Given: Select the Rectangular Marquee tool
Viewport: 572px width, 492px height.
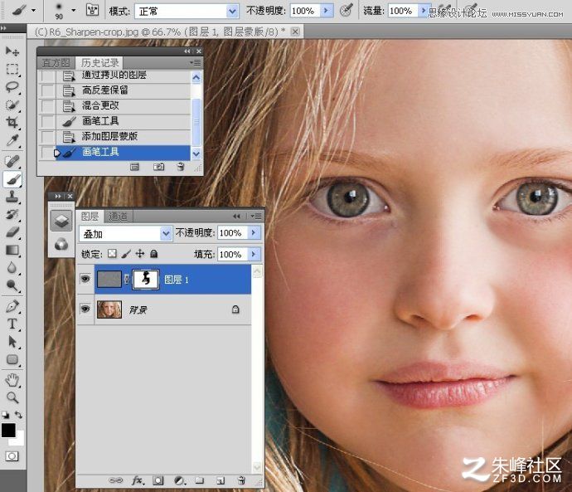Looking at the screenshot, I should (x=12, y=69).
